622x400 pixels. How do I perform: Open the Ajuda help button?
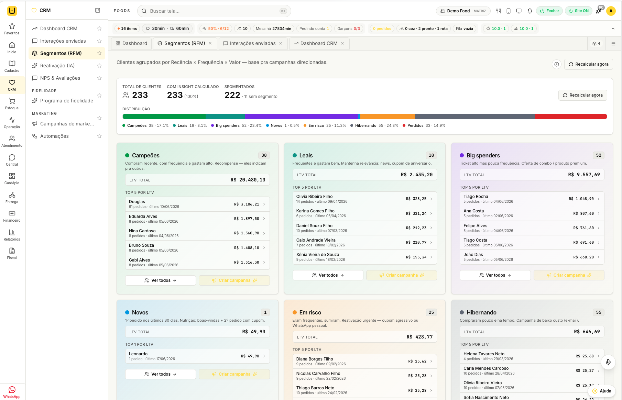(602, 391)
